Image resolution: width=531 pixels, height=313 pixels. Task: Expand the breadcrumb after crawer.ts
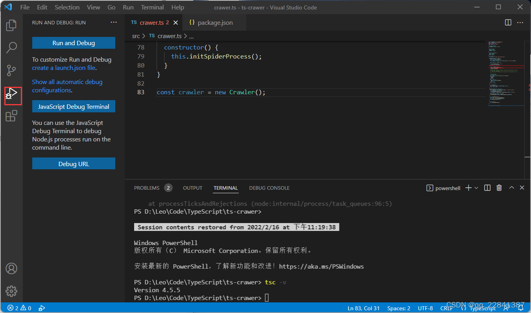[191, 36]
